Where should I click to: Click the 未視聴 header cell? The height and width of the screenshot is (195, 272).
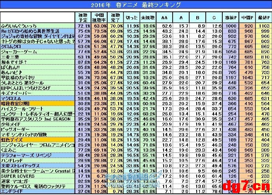[148, 17]
